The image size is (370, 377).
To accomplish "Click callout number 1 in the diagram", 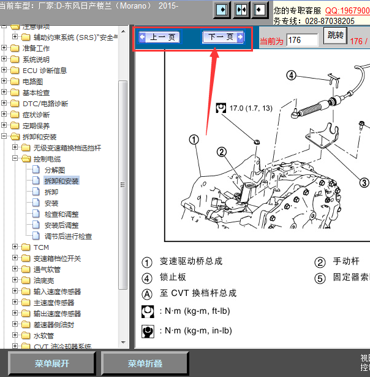I will pos(194,139).
